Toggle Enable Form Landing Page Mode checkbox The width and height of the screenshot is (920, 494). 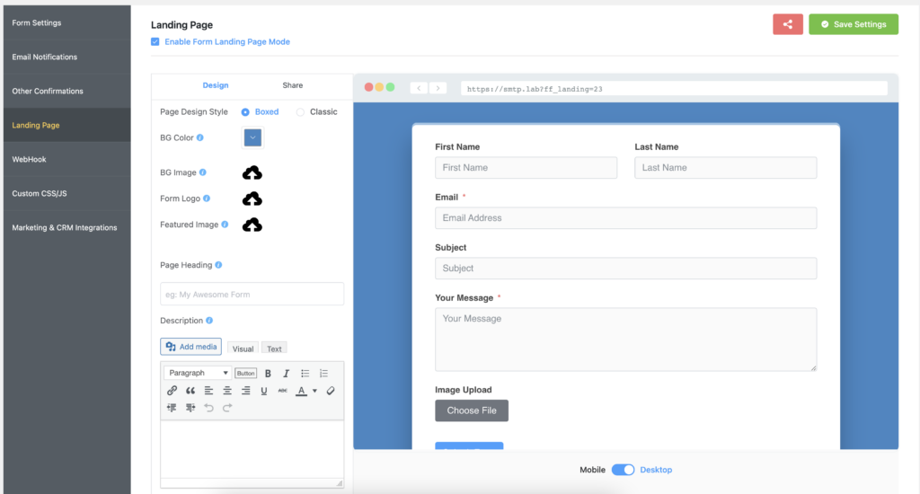tap(155, 41)
